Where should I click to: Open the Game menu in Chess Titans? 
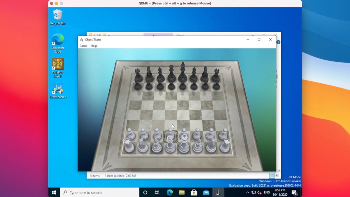click(x=83, y=46)
